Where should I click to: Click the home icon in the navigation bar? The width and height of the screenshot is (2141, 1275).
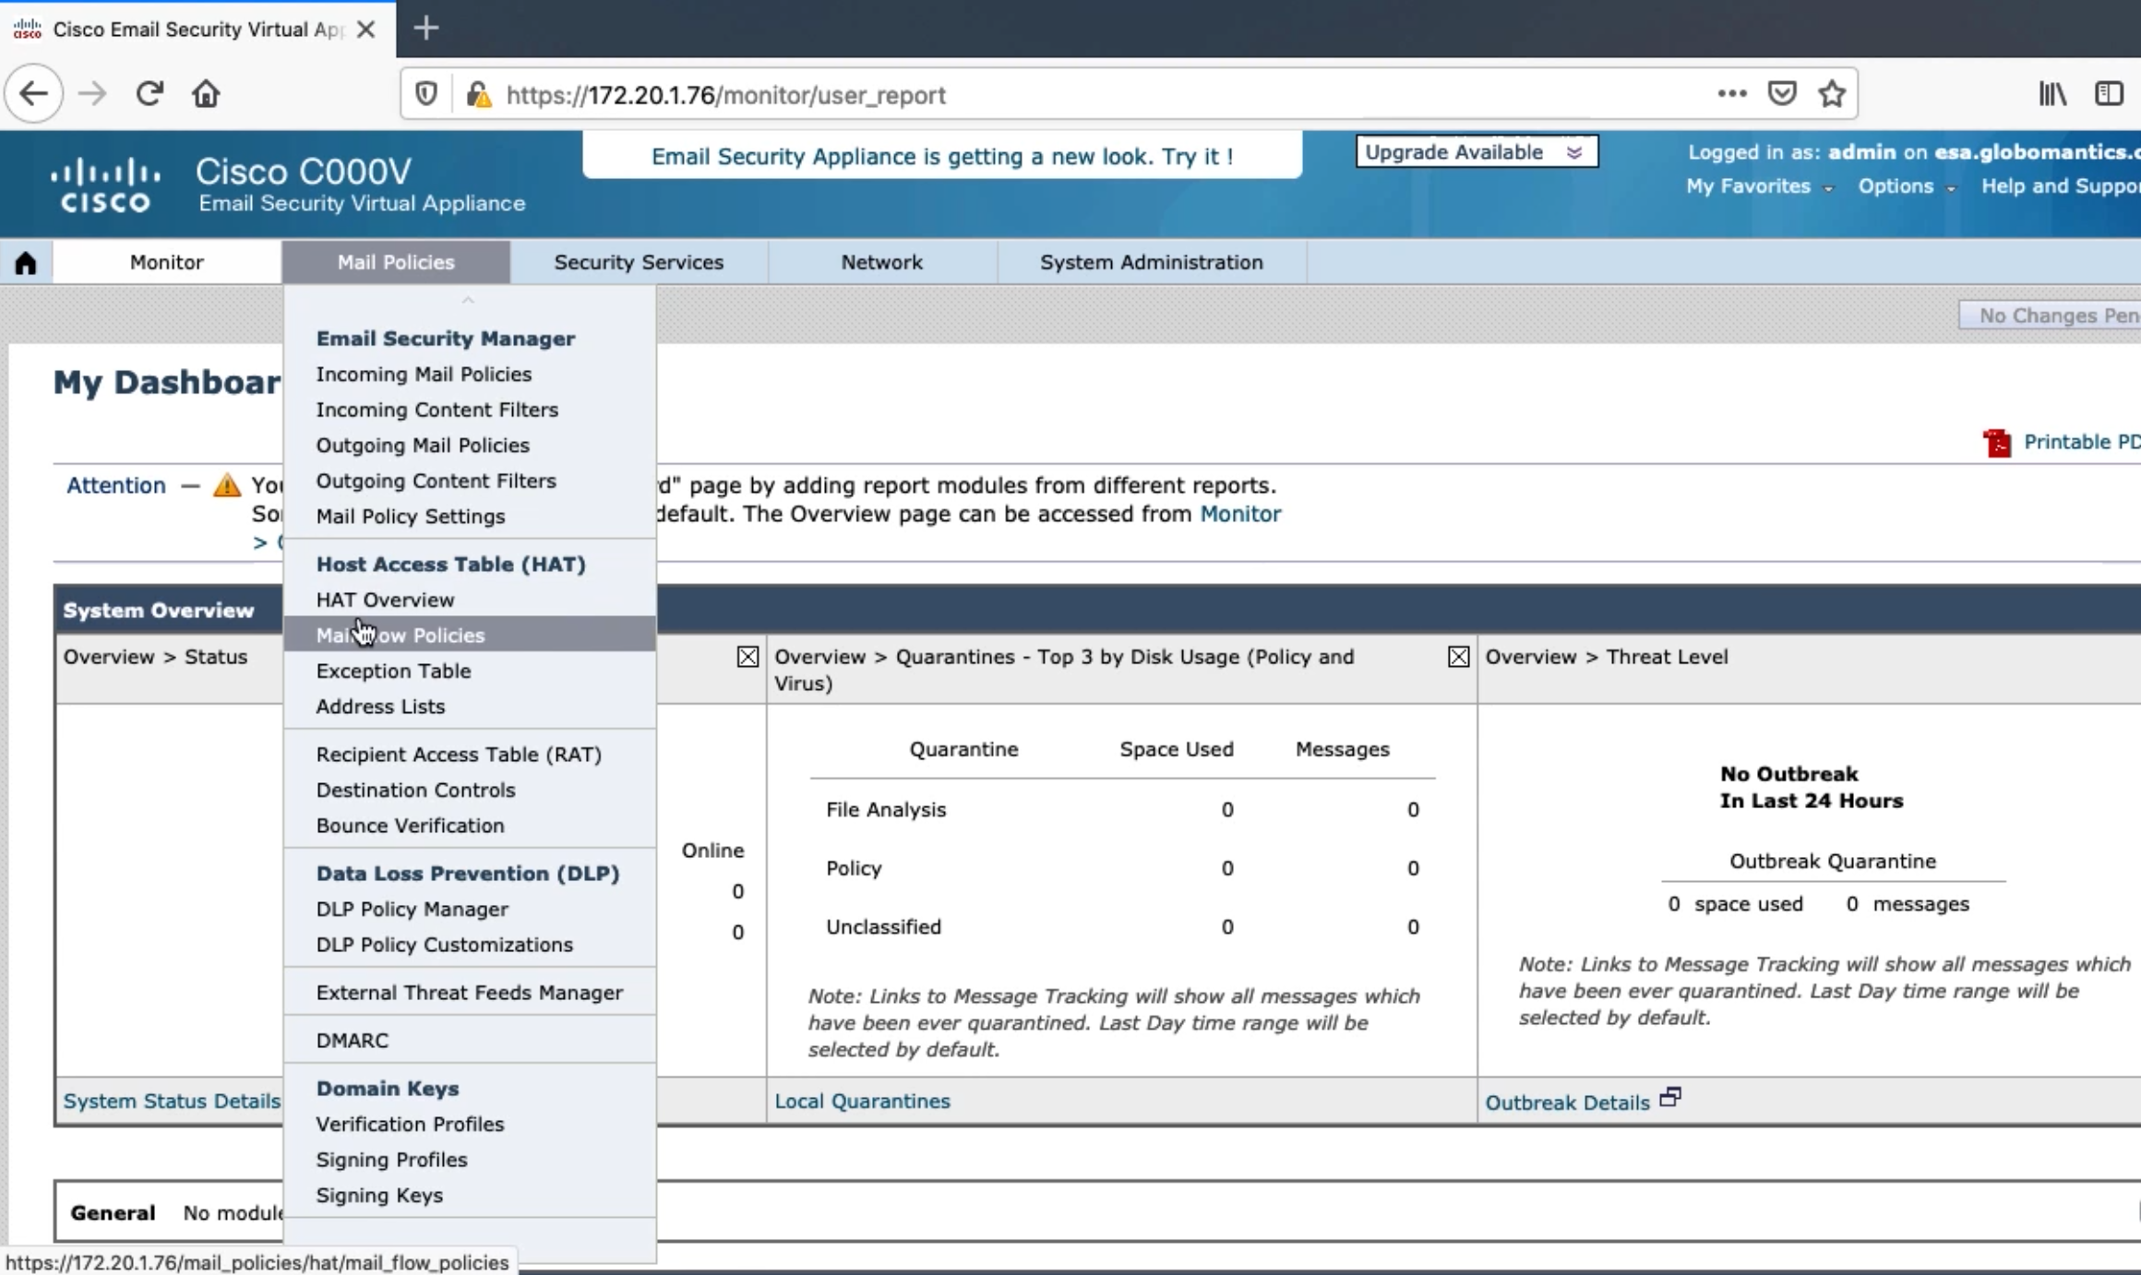[x=26, y=263]
